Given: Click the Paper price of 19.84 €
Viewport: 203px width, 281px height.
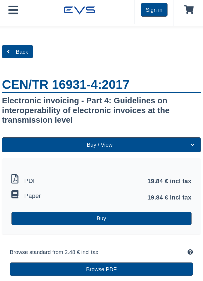Looking at the screenshot, I should (169, 197).
